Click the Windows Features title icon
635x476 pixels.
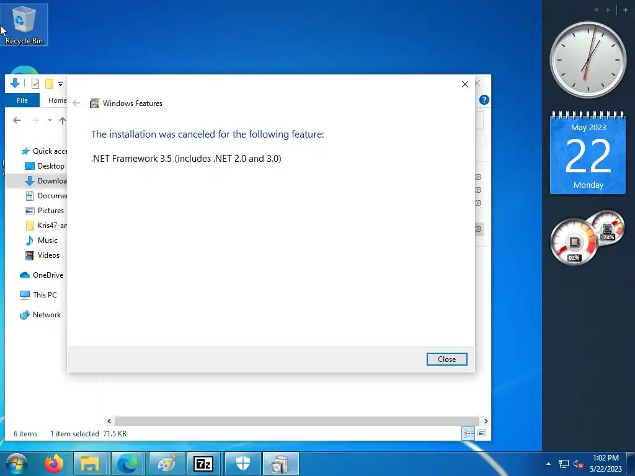pos(94,104)
